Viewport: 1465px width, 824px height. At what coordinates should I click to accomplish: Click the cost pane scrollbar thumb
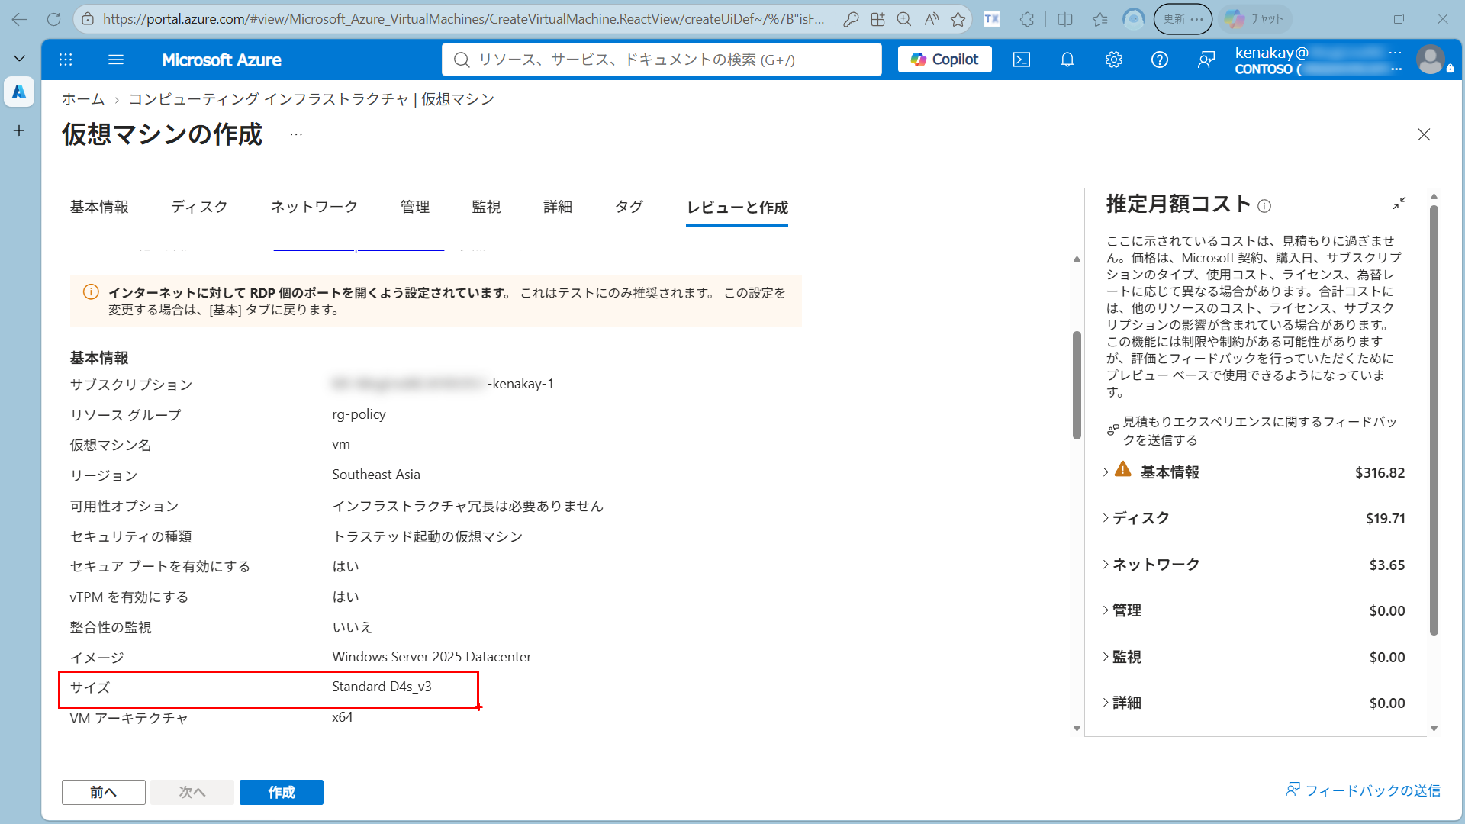click(1434, 420)
